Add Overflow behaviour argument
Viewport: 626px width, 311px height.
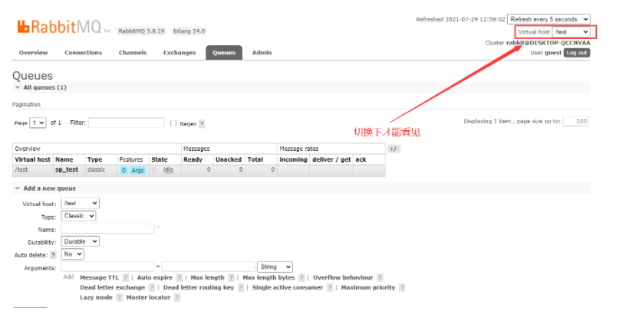(343, 277)
